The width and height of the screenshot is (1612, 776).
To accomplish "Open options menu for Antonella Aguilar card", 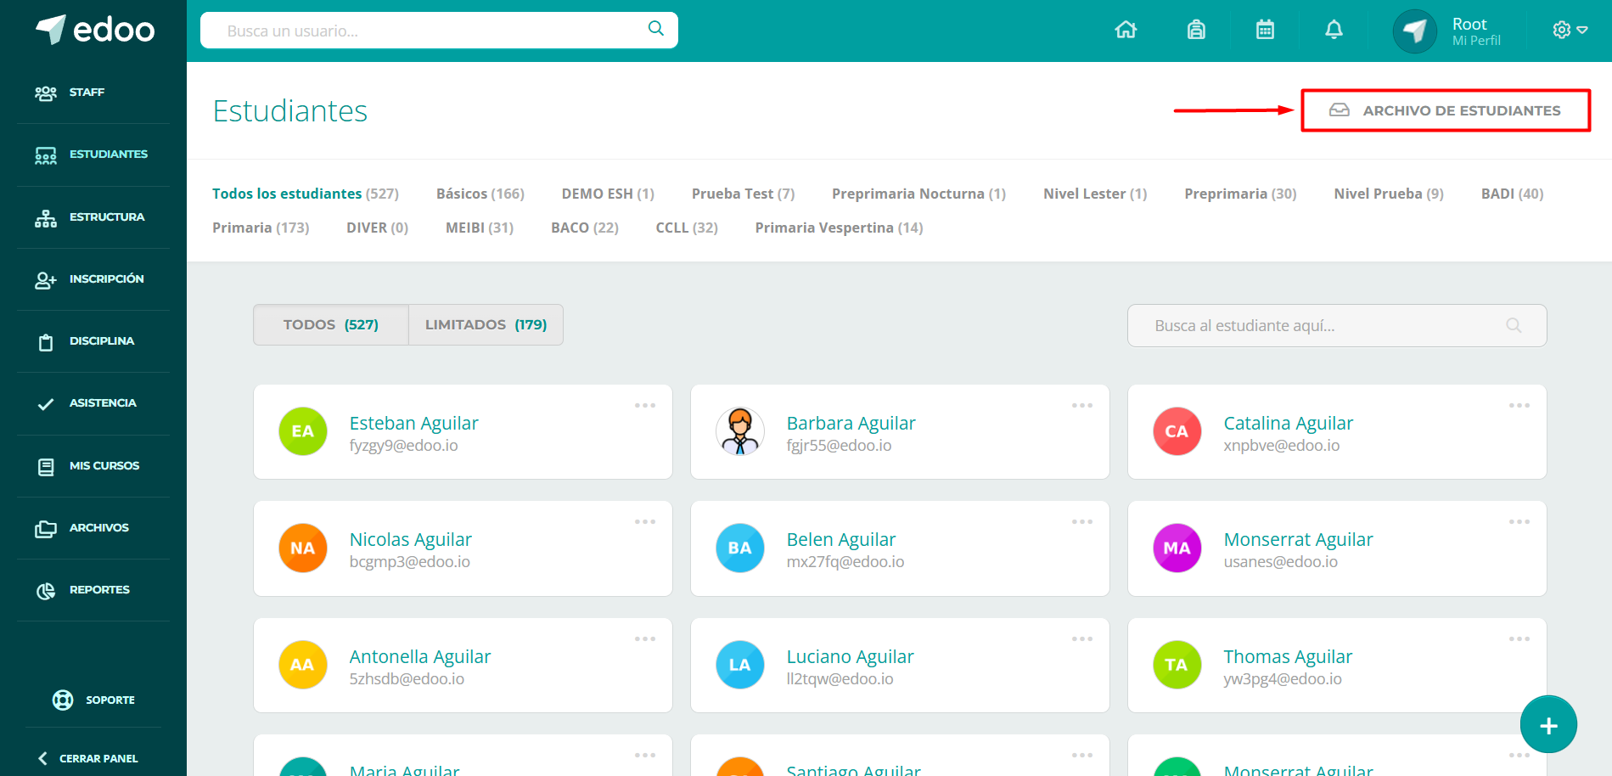I will pyautogui.click(x=645, y=638).
